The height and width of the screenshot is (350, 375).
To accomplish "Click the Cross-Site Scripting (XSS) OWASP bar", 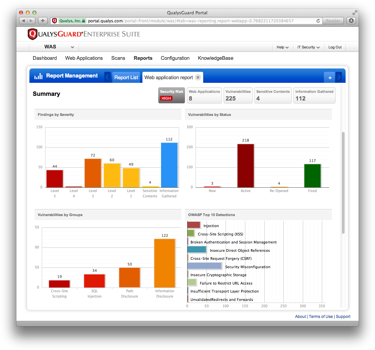I will pos(191,233).
